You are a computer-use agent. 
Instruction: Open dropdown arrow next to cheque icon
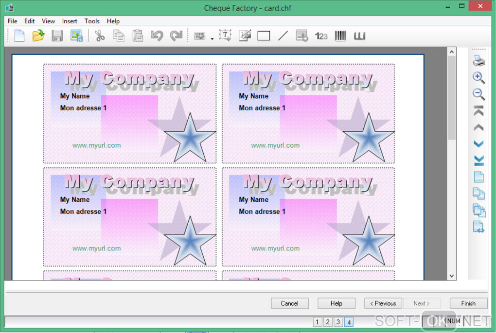tap(212, 38)
